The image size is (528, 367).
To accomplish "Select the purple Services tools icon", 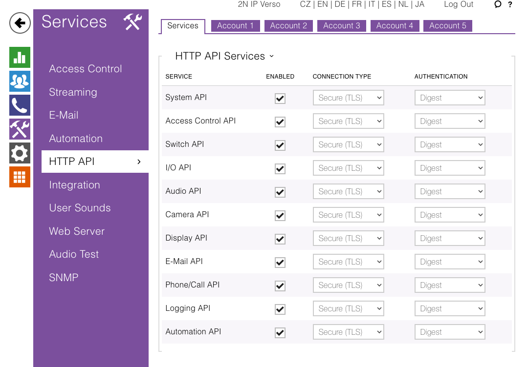I will click(x=20, y=129).
